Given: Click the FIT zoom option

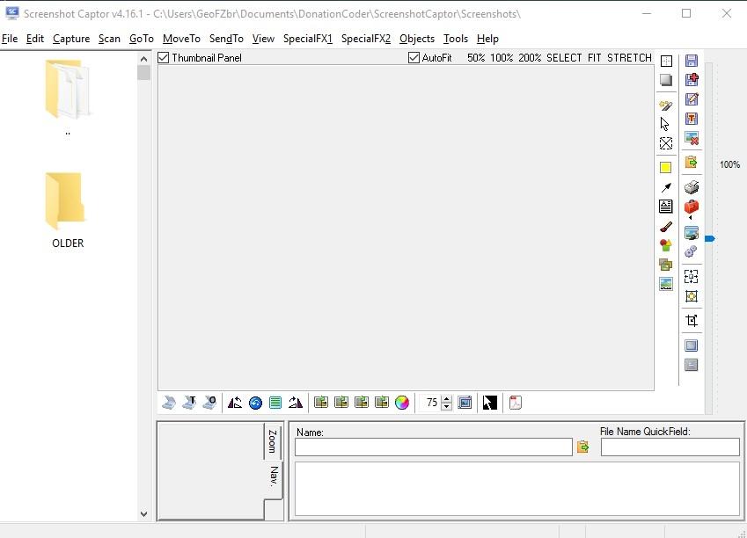Looking at the screenshot, I should (x=594, y=58).
